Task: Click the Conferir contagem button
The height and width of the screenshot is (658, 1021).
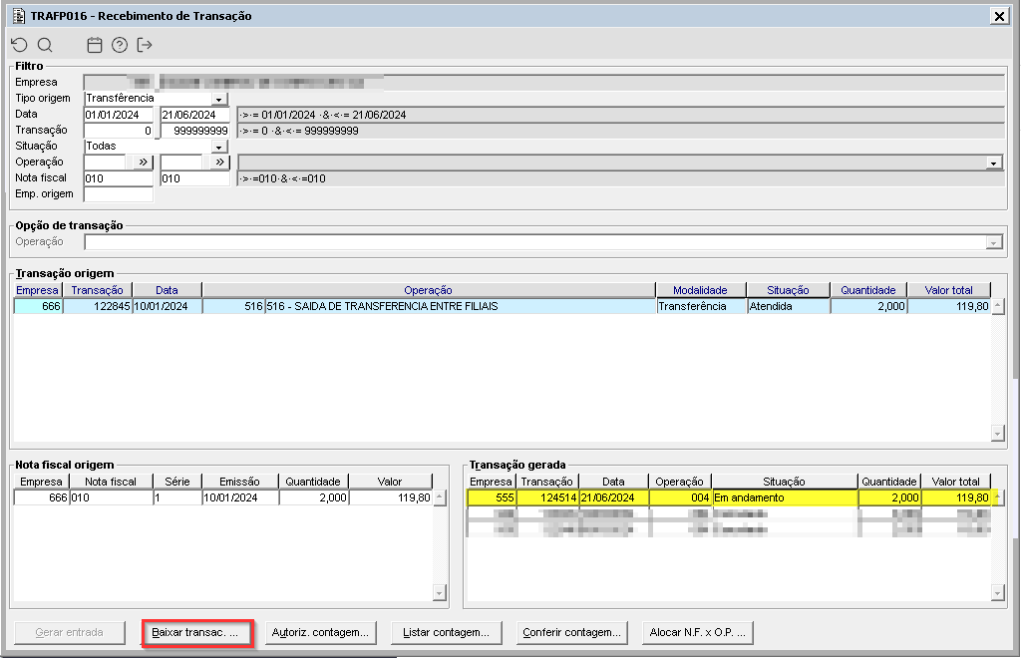Action: (x=571, y=633)
